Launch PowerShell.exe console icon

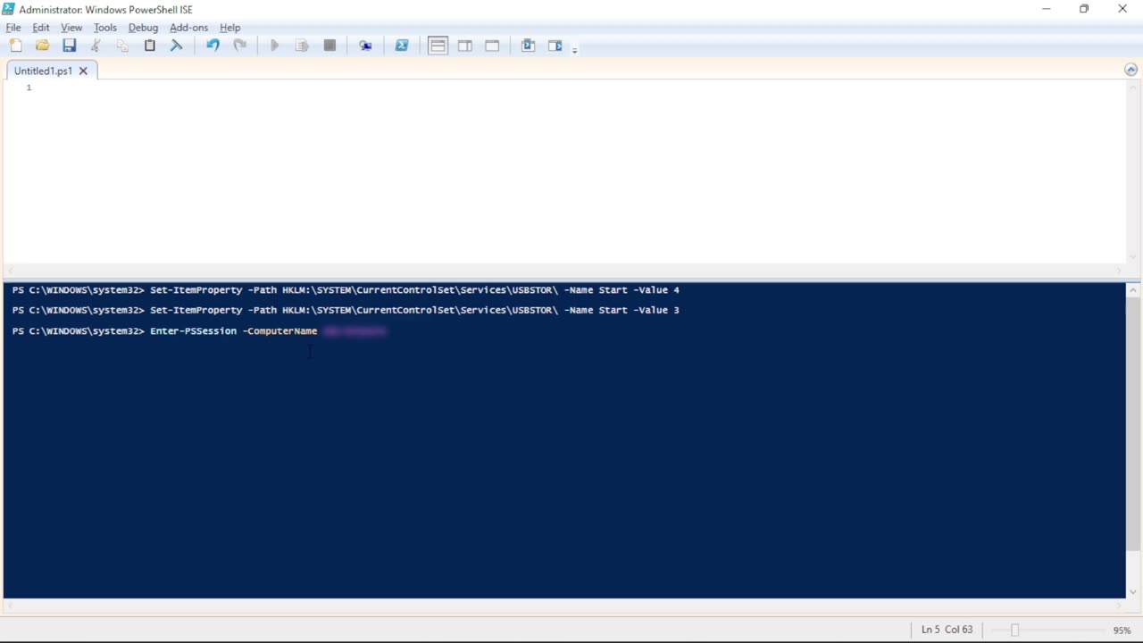pyautogui.click(x=402, y=46)
